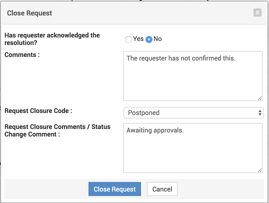This screenshot has height=203, width=269.
Task: Click resize grip of the closure comments box
Action: click(260, 170)
